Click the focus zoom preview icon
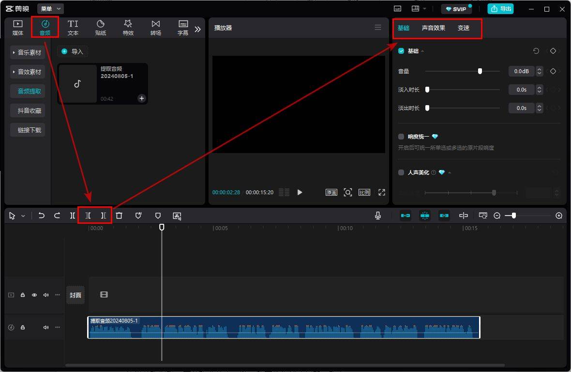Image resolution: width=571 pixels, height=372 pixels. (x=348, y=192)
